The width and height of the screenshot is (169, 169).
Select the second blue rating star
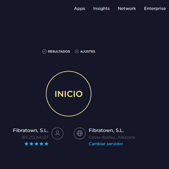(31, 144)
